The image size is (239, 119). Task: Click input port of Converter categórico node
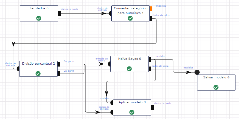point(110,13)
